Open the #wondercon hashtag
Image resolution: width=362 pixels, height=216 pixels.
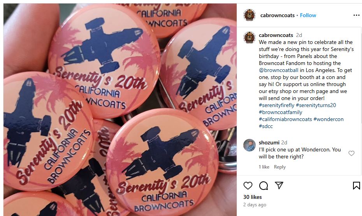328,119
